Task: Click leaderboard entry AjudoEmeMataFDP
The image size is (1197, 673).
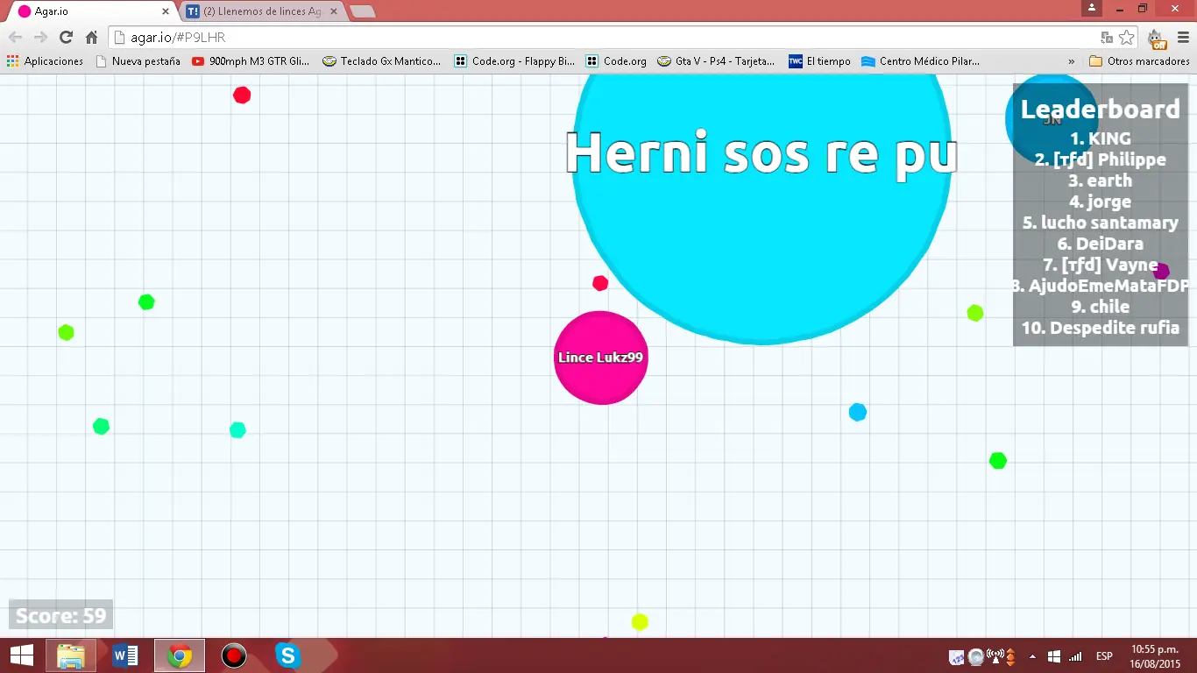Action: click(x=1101, y=286)
